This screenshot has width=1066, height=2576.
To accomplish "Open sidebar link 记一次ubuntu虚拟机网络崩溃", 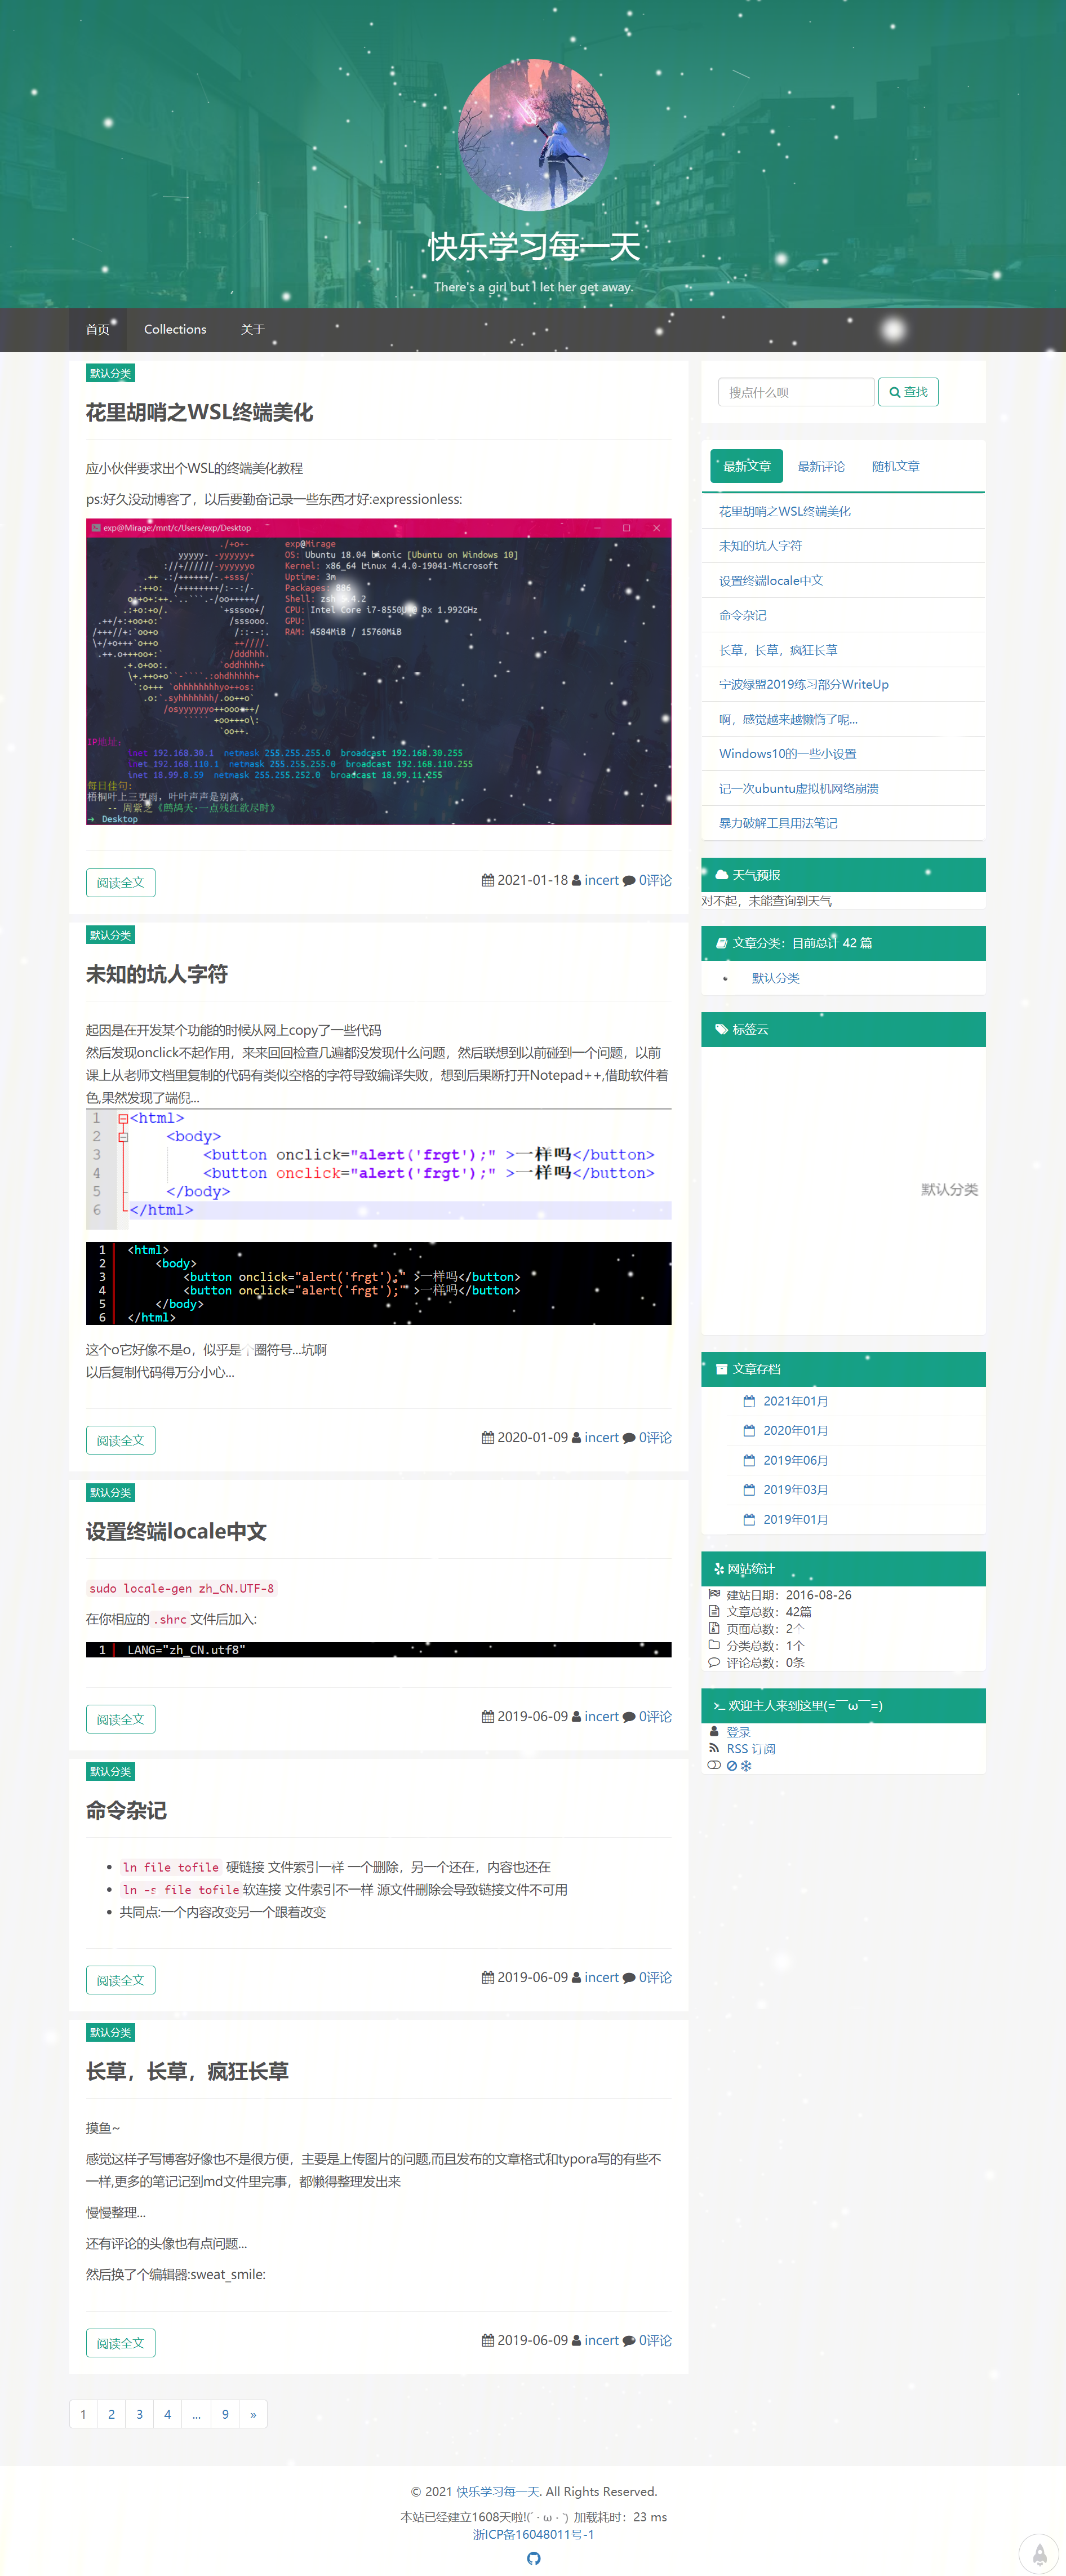I will pyautogui.click(x=798, y=788).
